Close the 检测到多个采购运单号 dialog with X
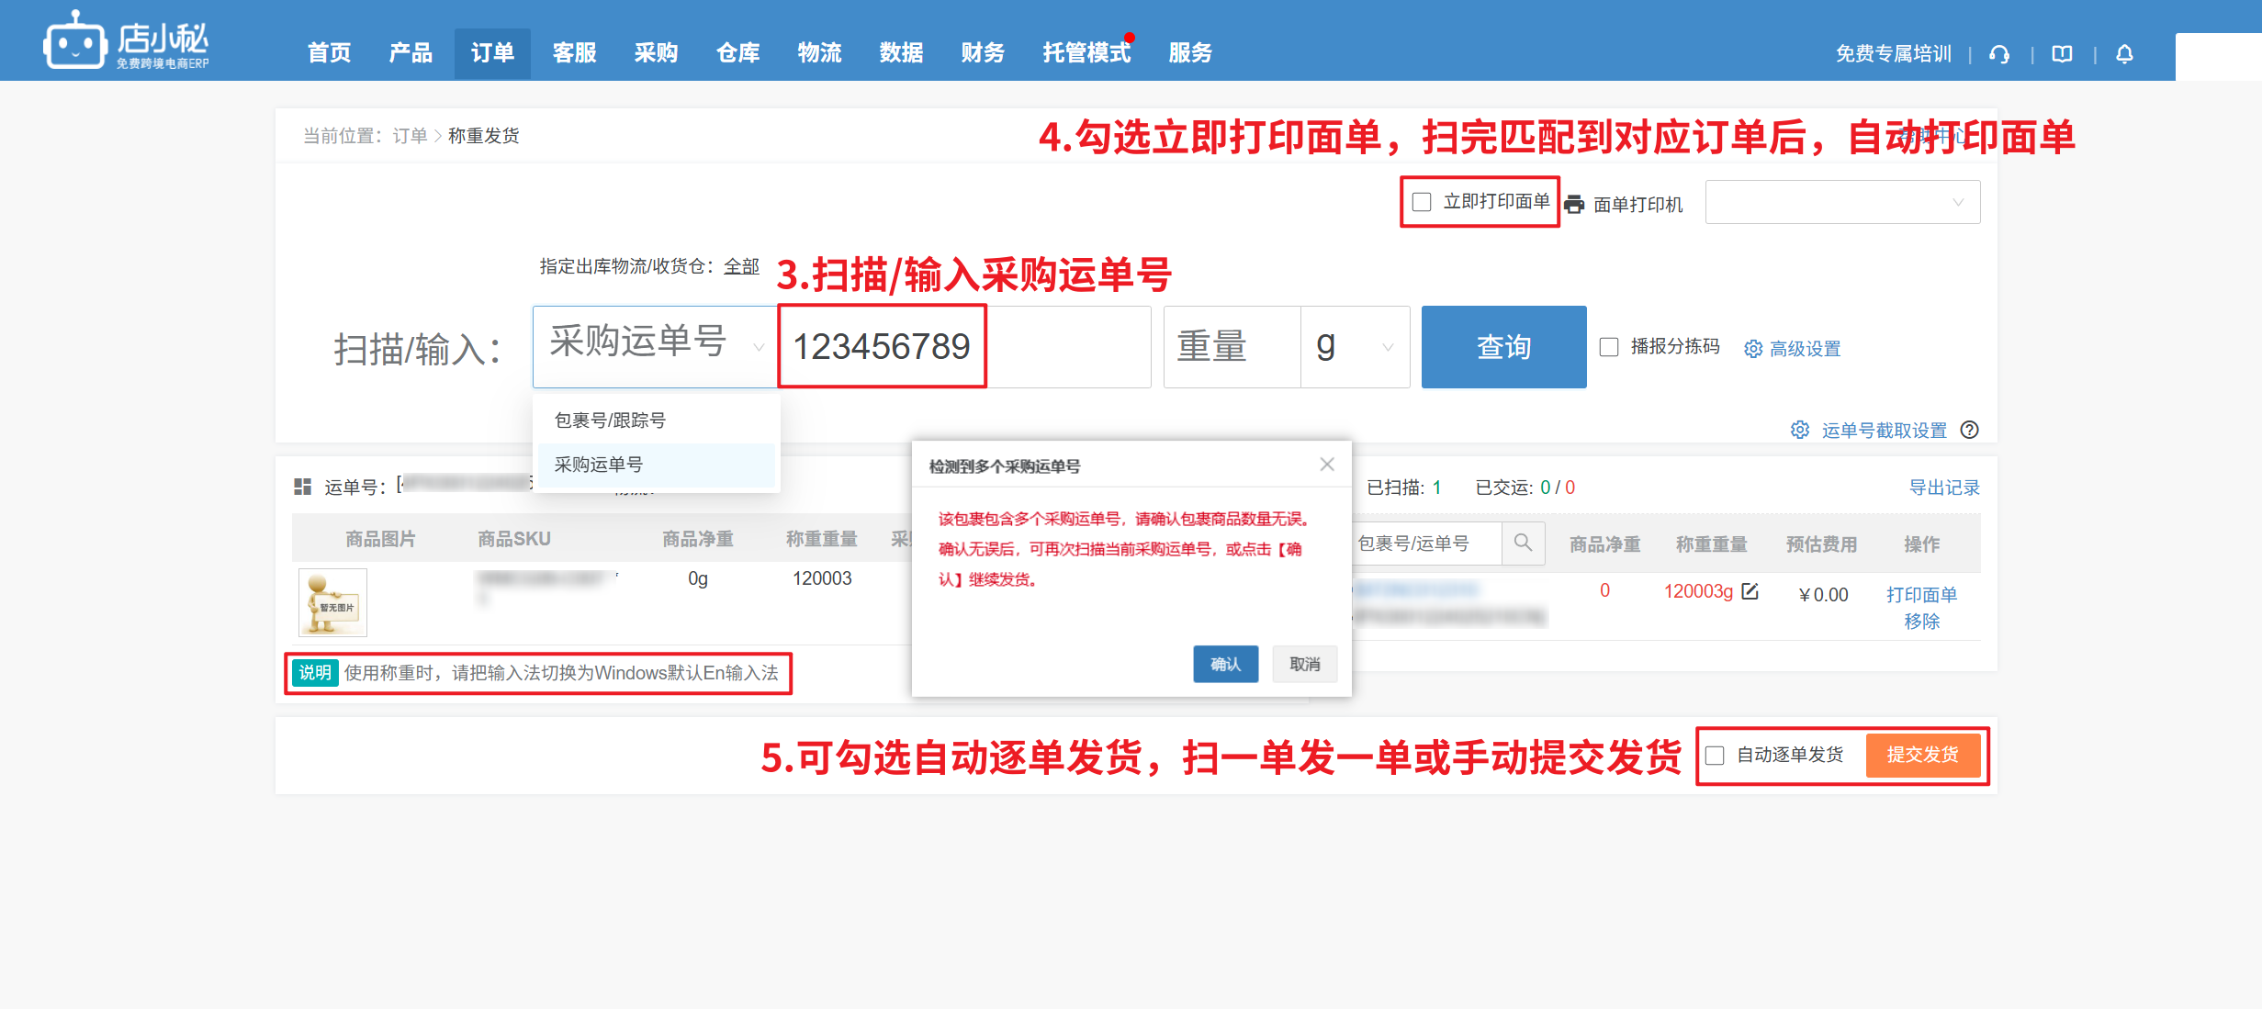 pyautogui.click(x=1327, y=465)
